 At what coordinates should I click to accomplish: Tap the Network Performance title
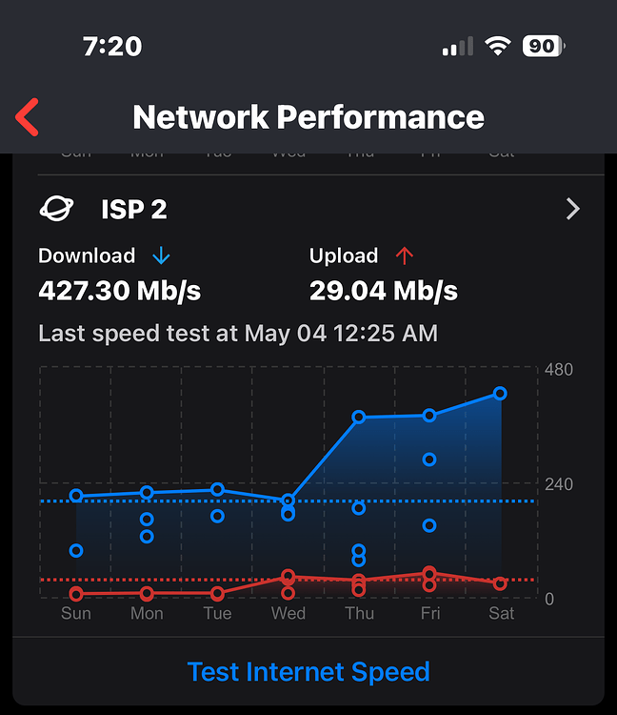click(308, 117)
